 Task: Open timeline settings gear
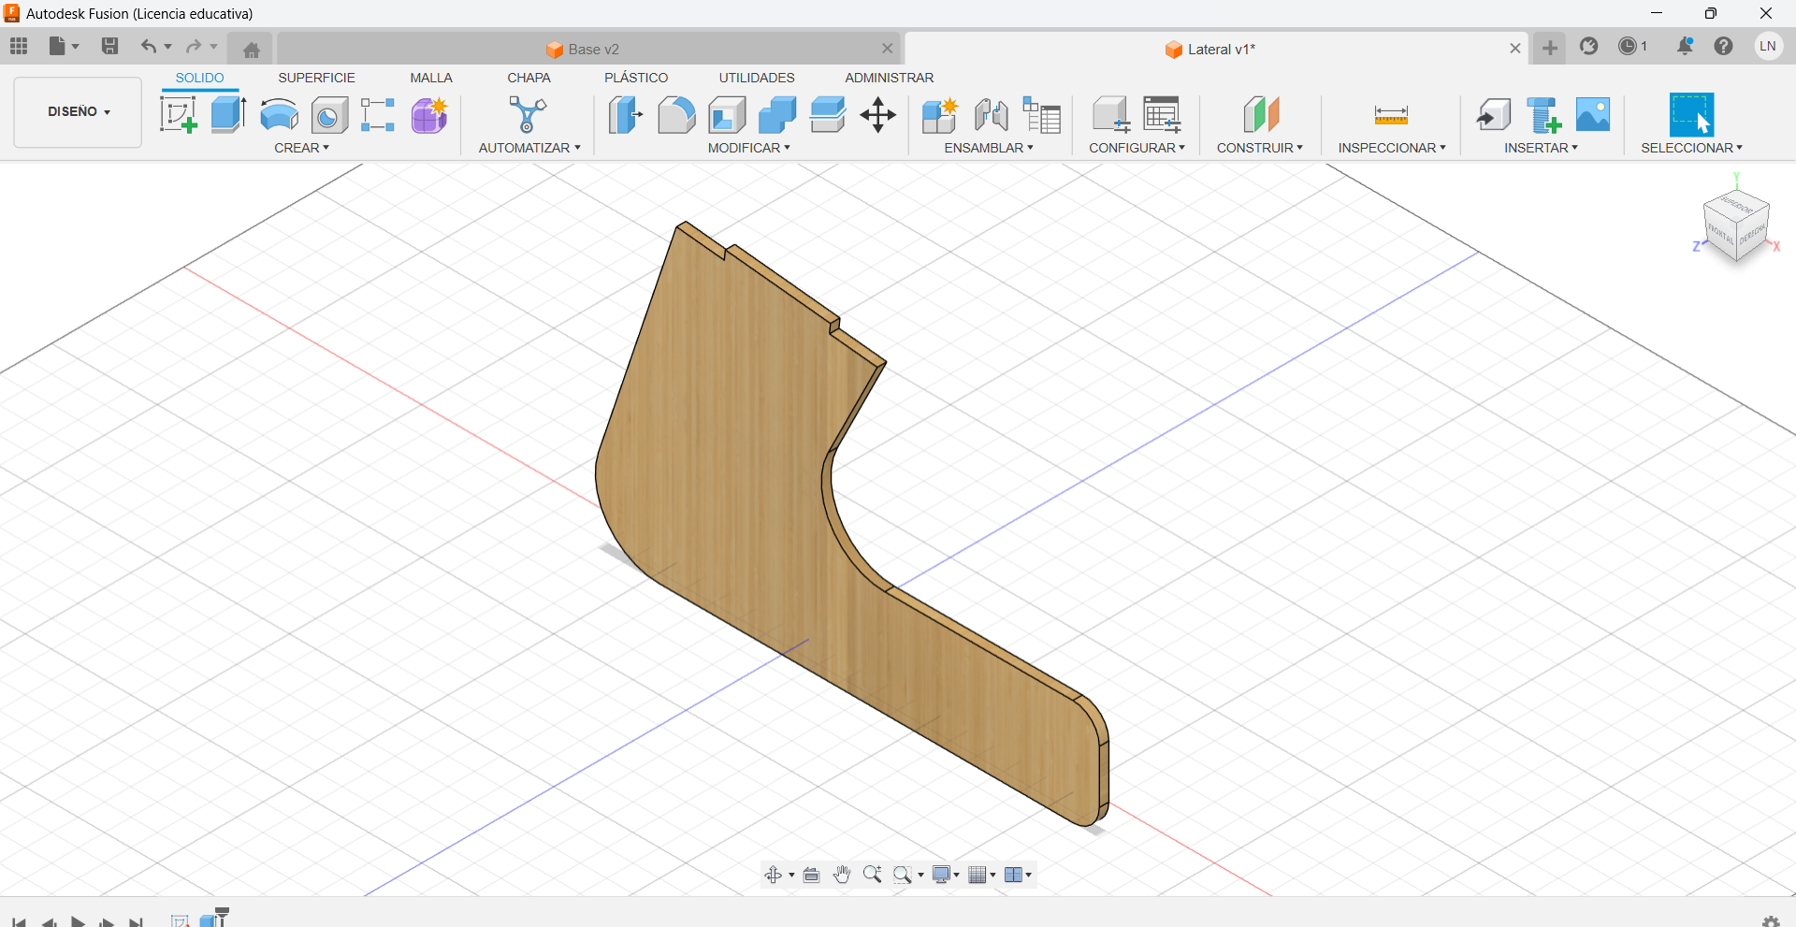(x=1770, y=921)
